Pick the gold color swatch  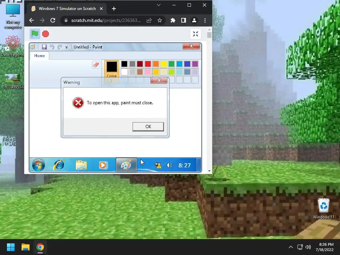156,72
